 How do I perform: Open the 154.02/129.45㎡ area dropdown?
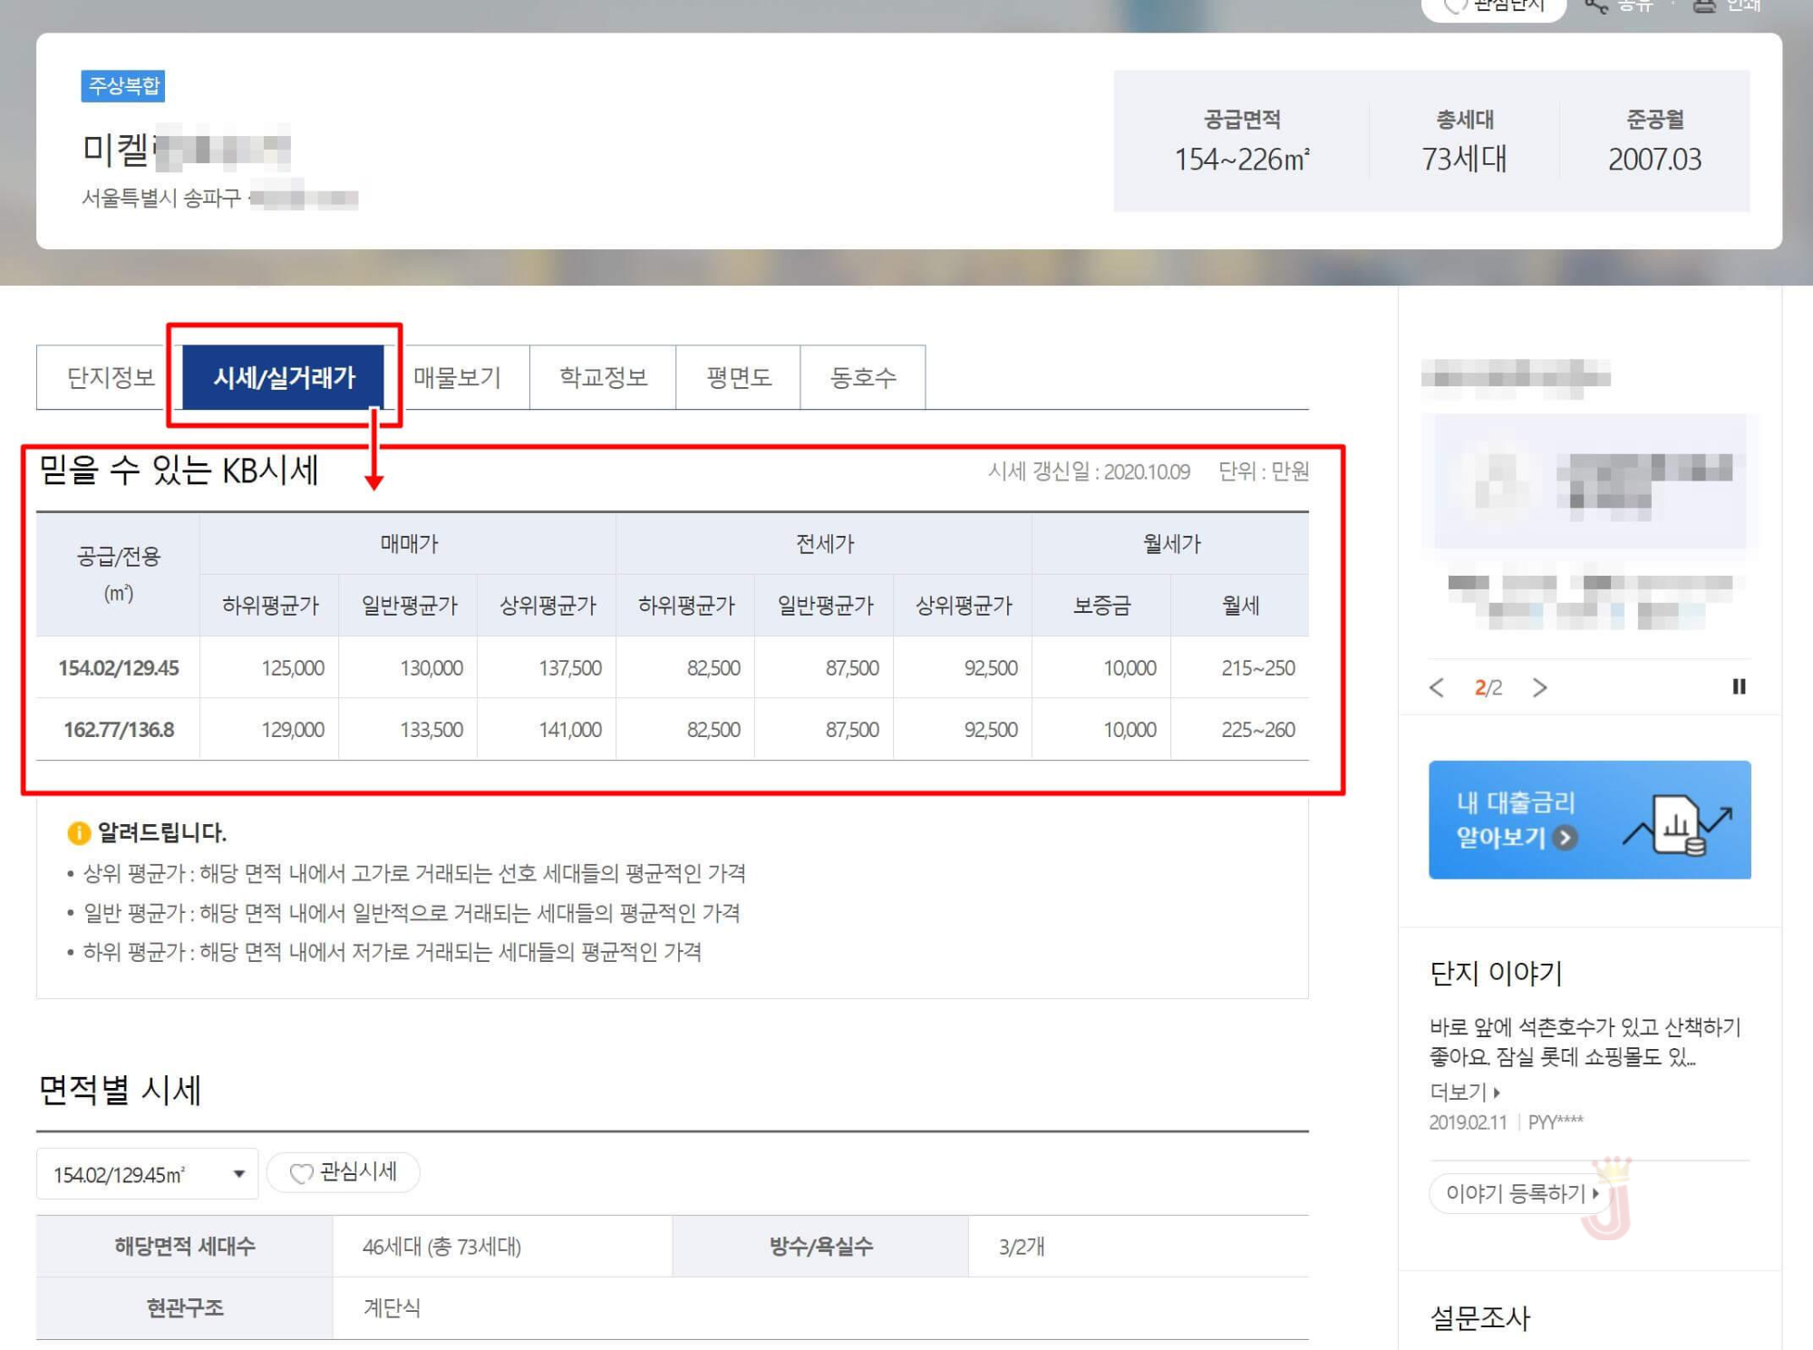tap(147, 1174)
